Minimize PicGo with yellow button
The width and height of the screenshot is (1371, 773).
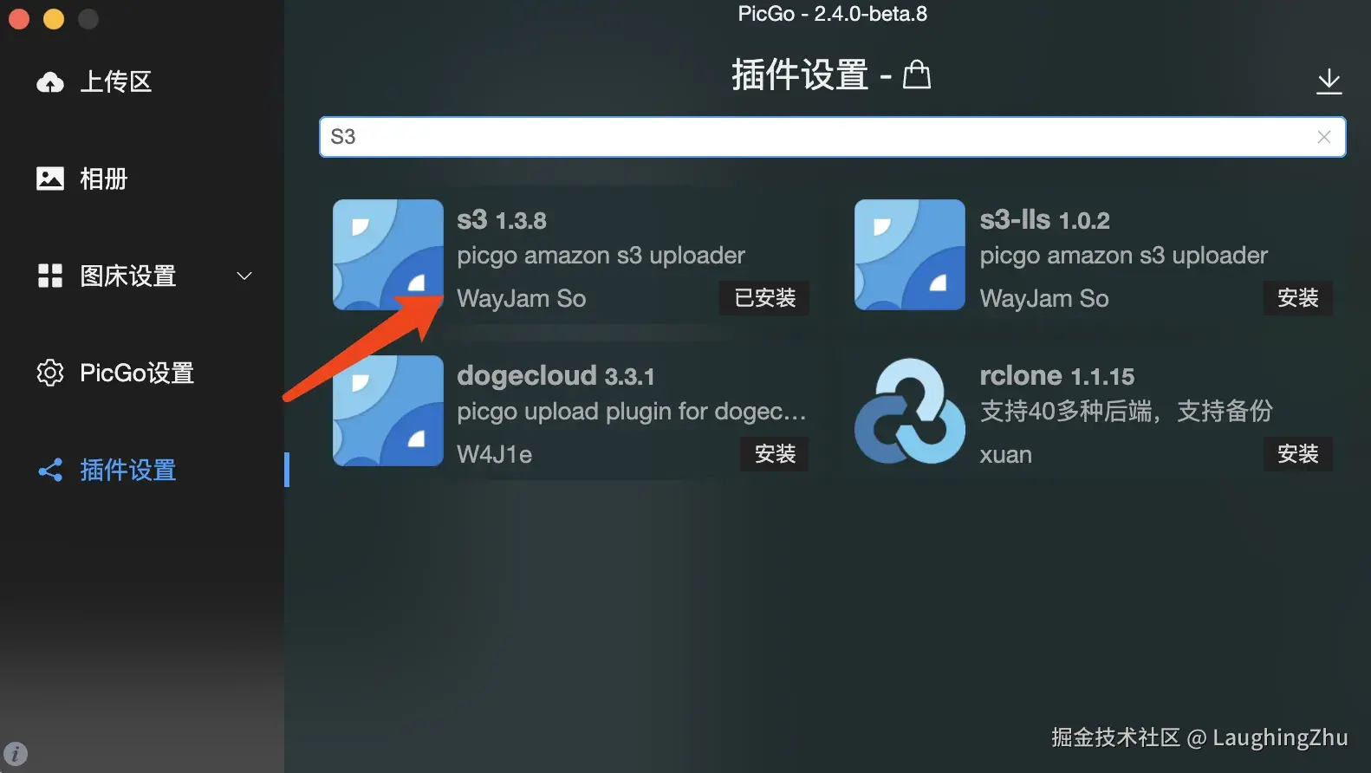[x=54, y=19]
